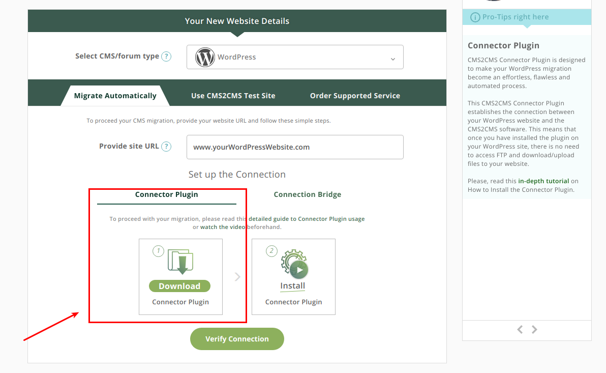Open the in-depth tutorial link

[543, 181]
